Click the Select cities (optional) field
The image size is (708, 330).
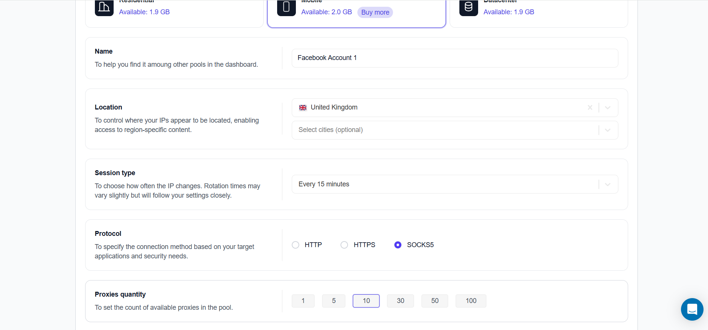tap(455, 130)
